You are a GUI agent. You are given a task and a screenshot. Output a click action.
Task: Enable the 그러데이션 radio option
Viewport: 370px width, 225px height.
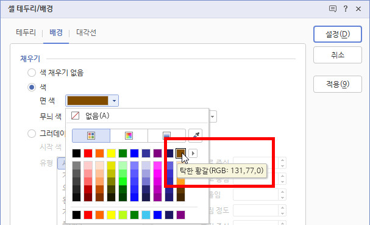(x=32, y=134)
